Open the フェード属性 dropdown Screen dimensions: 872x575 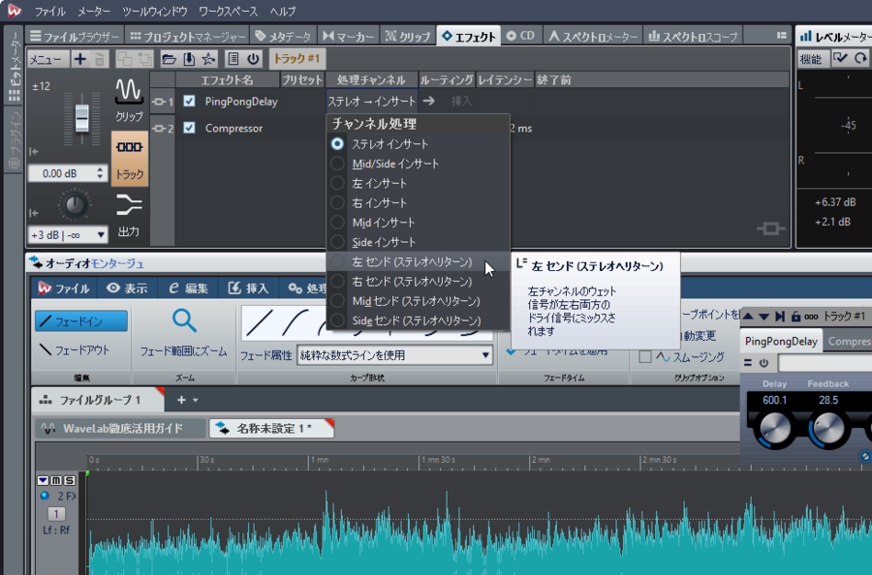tap(395, 355)
